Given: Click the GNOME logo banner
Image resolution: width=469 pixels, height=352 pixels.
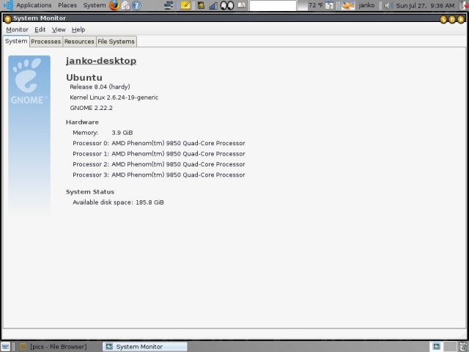Looking at the screenshot, I should click(x=29, y=134).
